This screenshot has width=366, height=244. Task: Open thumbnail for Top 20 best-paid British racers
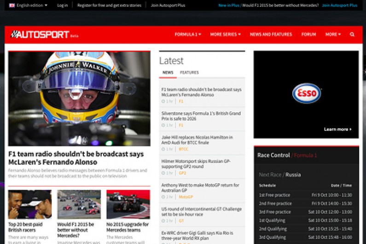(x=30, y=204)
